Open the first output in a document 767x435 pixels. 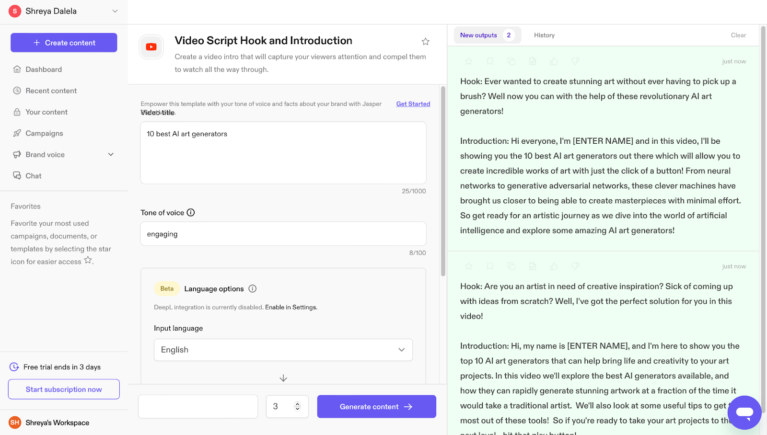[533, 61]
